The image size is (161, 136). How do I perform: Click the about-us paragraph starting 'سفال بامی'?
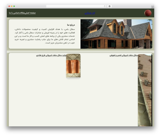[45, 36]
